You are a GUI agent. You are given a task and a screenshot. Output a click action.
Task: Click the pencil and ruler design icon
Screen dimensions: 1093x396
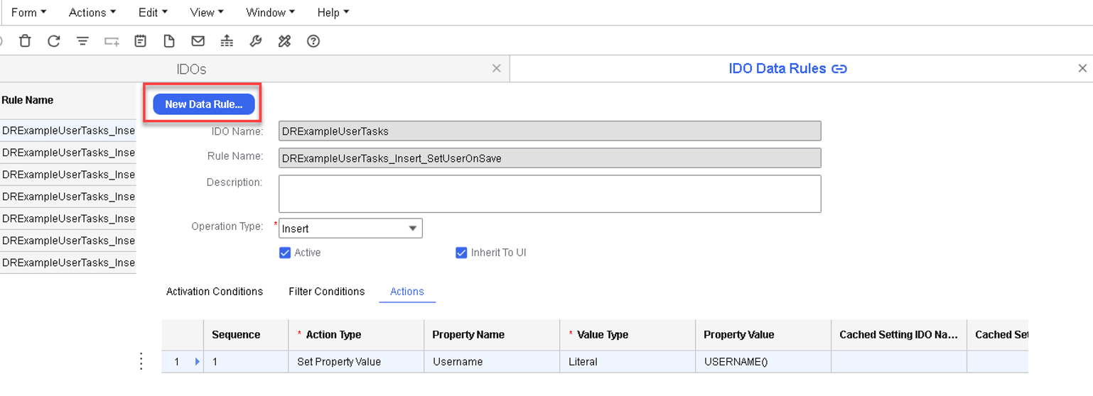284,41
